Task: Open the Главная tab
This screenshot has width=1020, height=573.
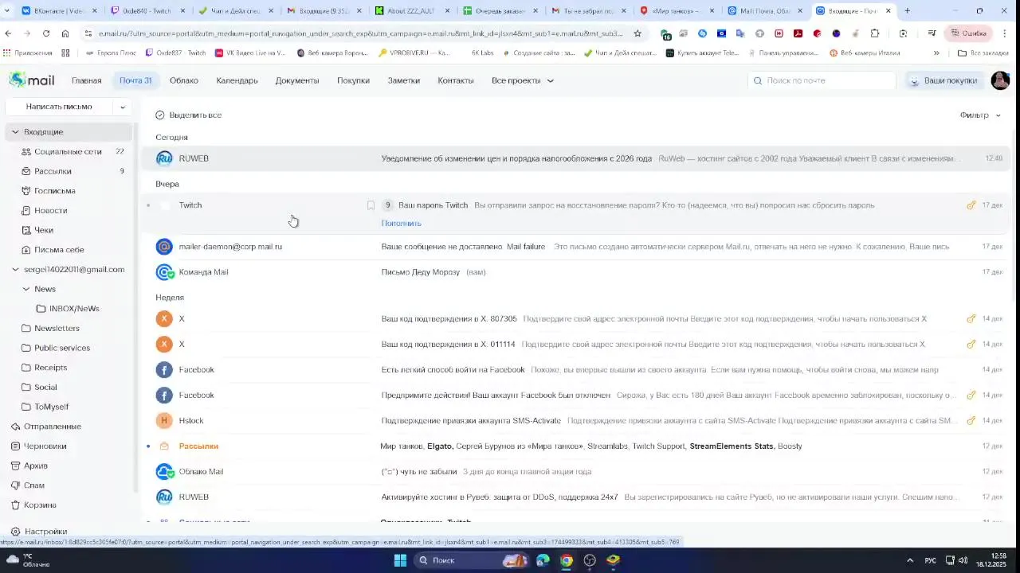Action: pos(86,80)
